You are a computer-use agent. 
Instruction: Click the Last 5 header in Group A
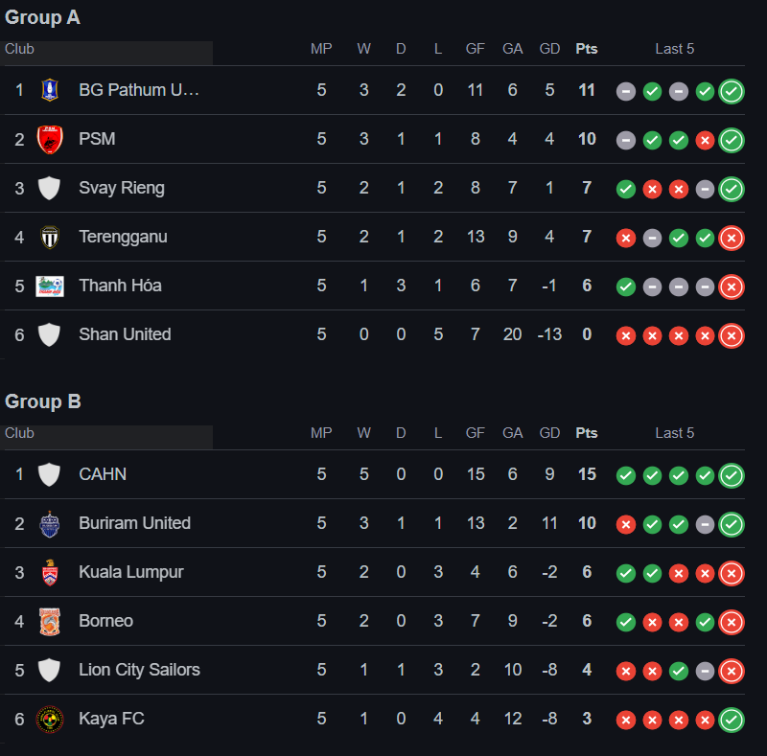coord(675,49)
